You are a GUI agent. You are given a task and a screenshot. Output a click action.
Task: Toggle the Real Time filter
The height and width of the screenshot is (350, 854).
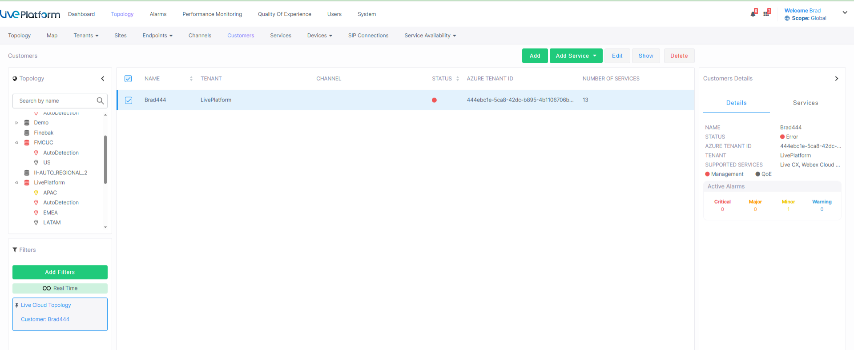(60, 288)
